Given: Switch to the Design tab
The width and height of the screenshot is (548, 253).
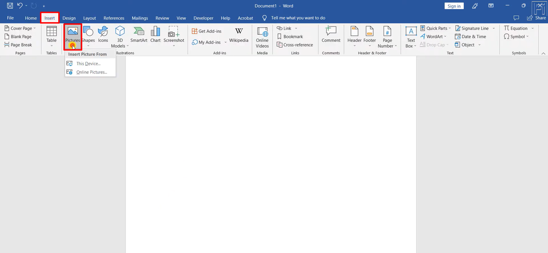Looking at the screenshot, I should tap(69, 18).
